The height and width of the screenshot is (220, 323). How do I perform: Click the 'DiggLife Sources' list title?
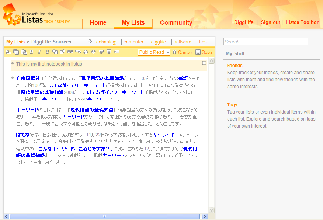coord(51,42)
